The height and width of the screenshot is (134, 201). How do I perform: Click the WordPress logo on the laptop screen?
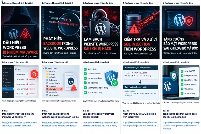(x=167, y=86)
